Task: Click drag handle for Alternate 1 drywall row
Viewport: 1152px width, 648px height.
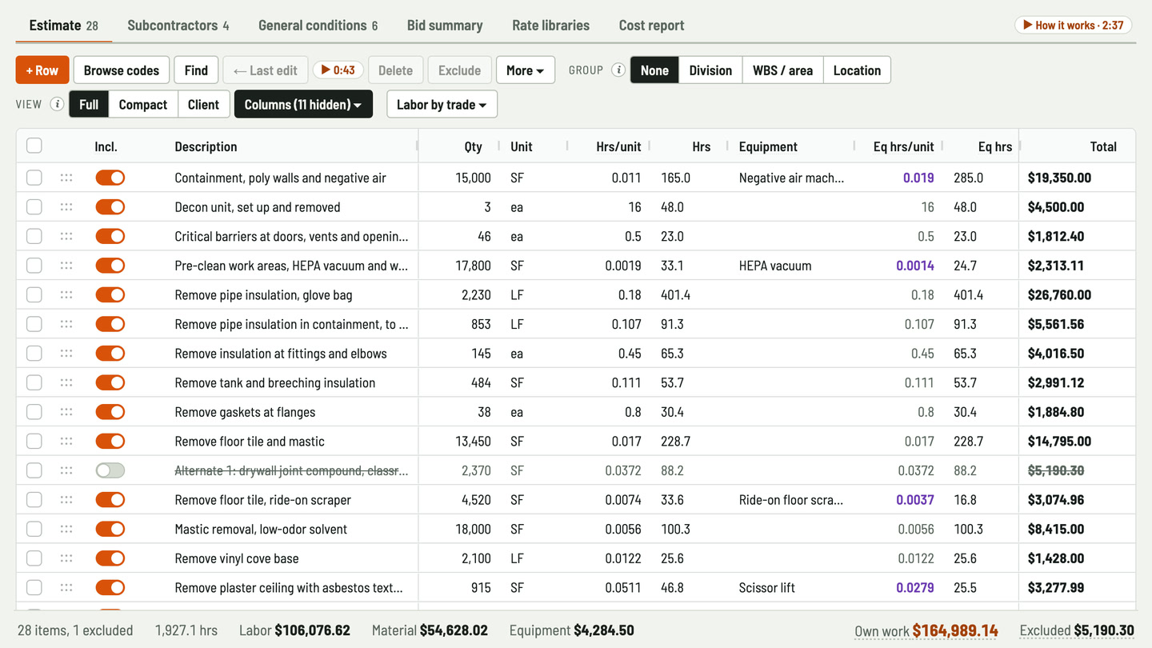Action: coord(66,470)
